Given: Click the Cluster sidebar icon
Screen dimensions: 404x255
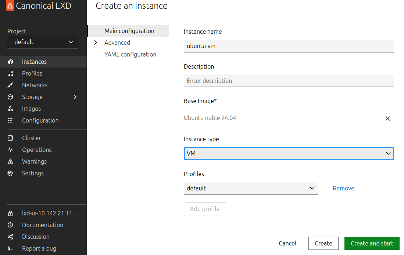Looking at the screenshot, I should coord(10,138).
